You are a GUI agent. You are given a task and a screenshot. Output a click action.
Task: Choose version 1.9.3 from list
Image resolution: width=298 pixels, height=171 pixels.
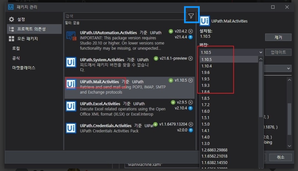[x=229, y=85]
